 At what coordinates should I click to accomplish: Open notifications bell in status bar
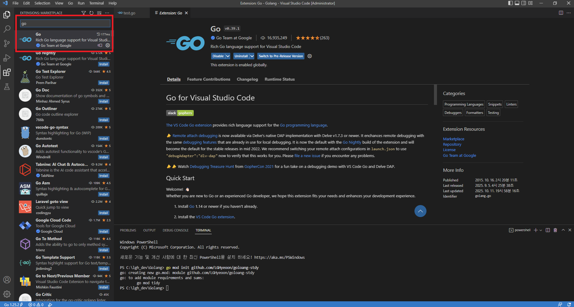569,305
